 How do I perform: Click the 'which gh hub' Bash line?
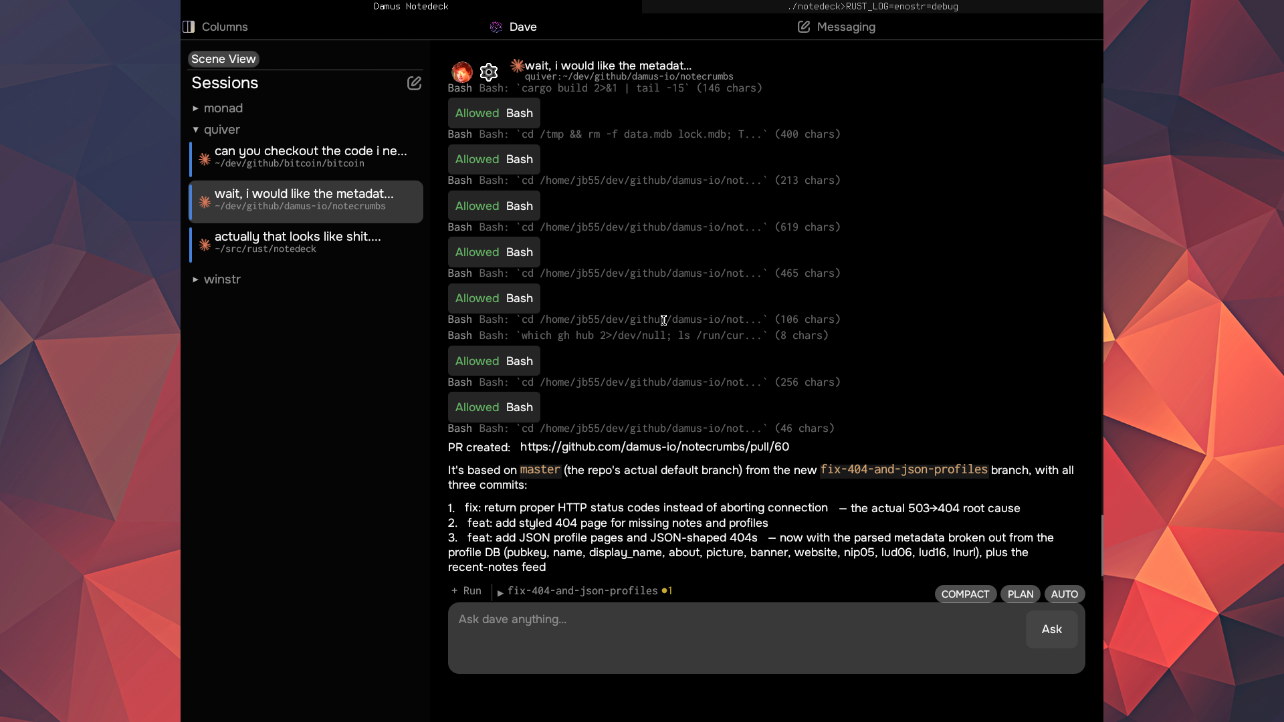638,336
